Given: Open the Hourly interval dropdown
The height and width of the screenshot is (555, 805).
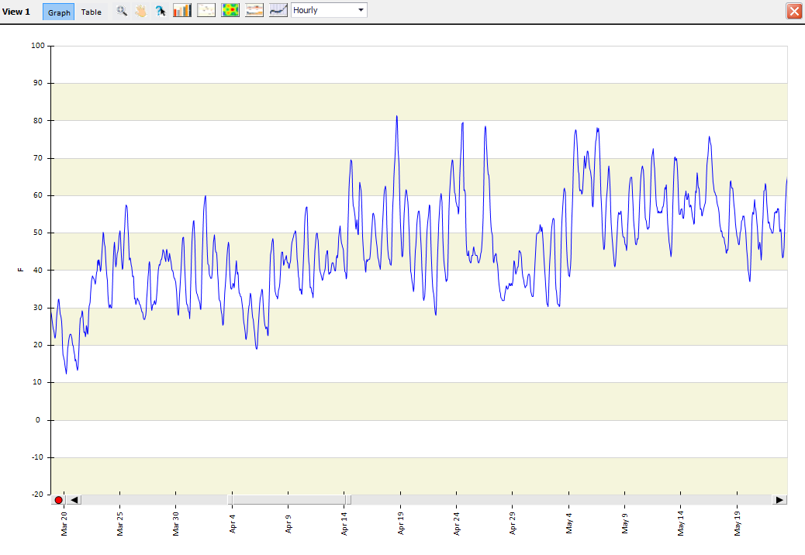Looking at the screenshot, I should coord(329,10).
